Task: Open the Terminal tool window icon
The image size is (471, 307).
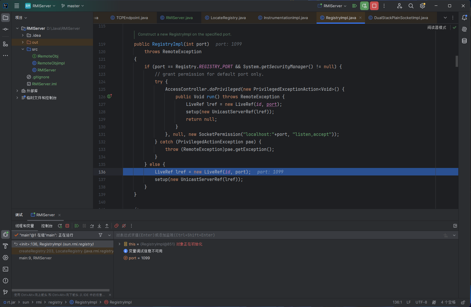Action: pos(5,269)
